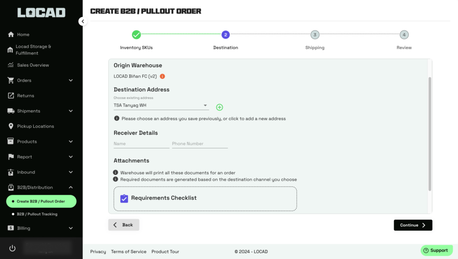Expand the Orders menu
Viewport: 458px width, 259px height.
70,81
